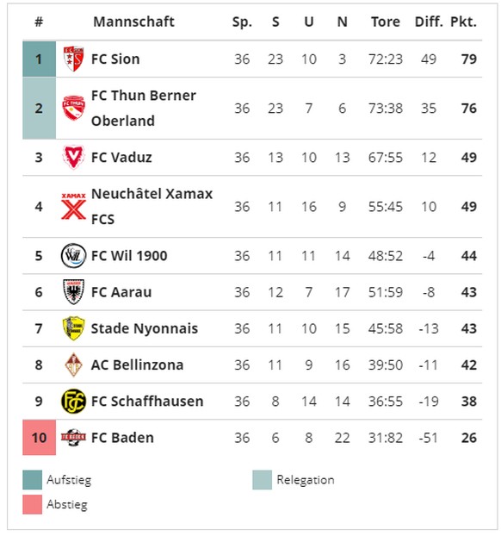Image resolution: width=501 pixels, height=536 pixels.
Task: Click the Tore column header
Action: coord(386,22)
